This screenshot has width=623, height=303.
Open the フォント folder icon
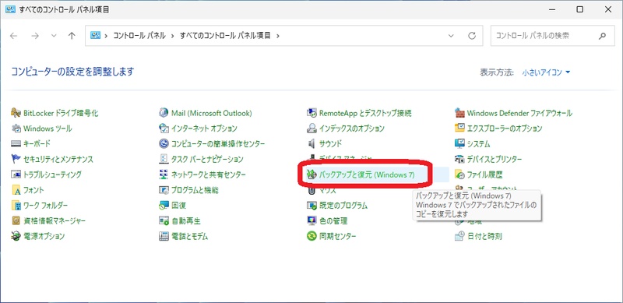tap(16, 190)
